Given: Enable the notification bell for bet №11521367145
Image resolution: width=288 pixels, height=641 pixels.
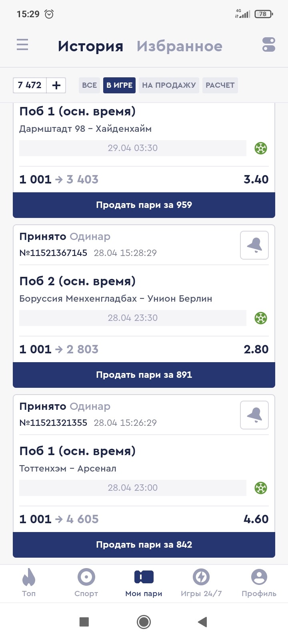Looking at the screenshot, I should pos(254,245).
